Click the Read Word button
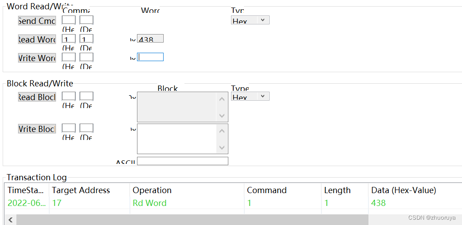 (x=37, y=39)
